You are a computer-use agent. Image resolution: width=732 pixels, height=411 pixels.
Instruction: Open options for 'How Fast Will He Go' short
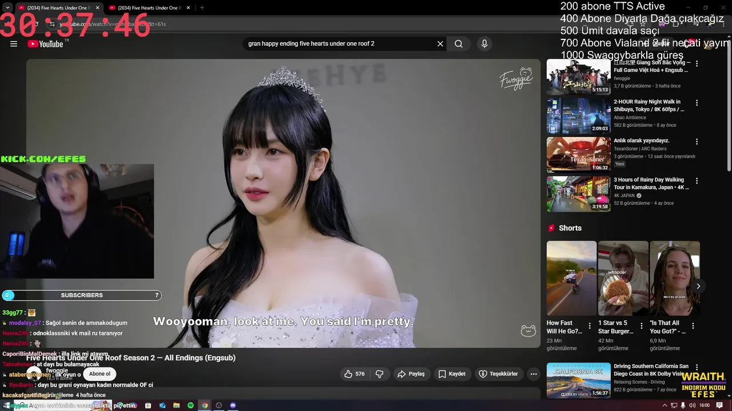590,326
